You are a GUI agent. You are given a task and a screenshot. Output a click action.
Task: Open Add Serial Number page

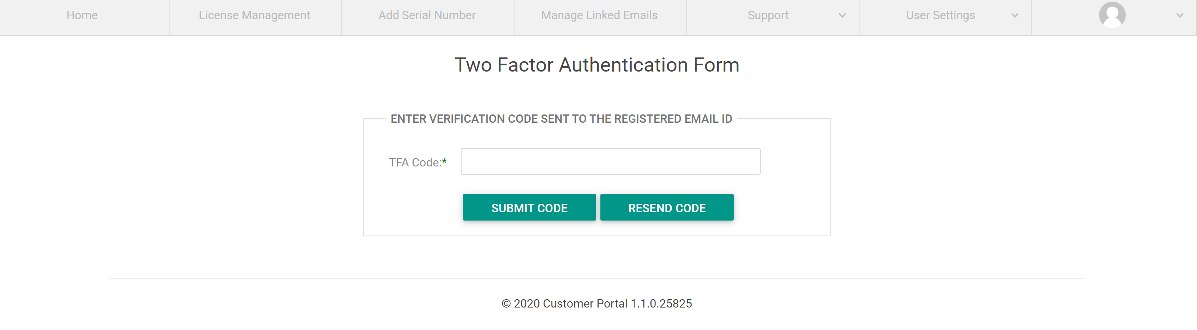(x=427, y=15)
